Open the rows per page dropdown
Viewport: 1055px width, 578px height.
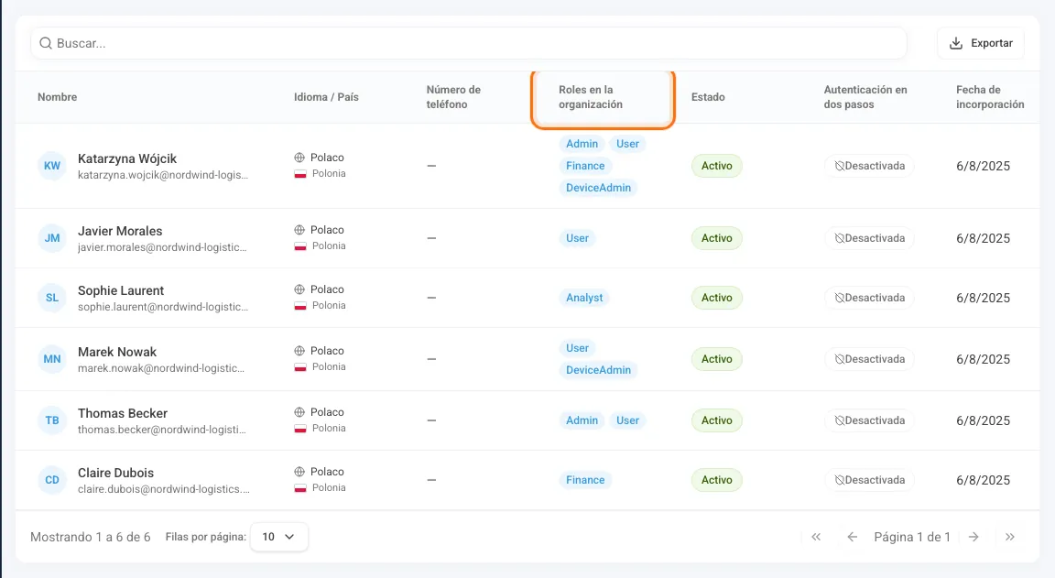(278, 537)
